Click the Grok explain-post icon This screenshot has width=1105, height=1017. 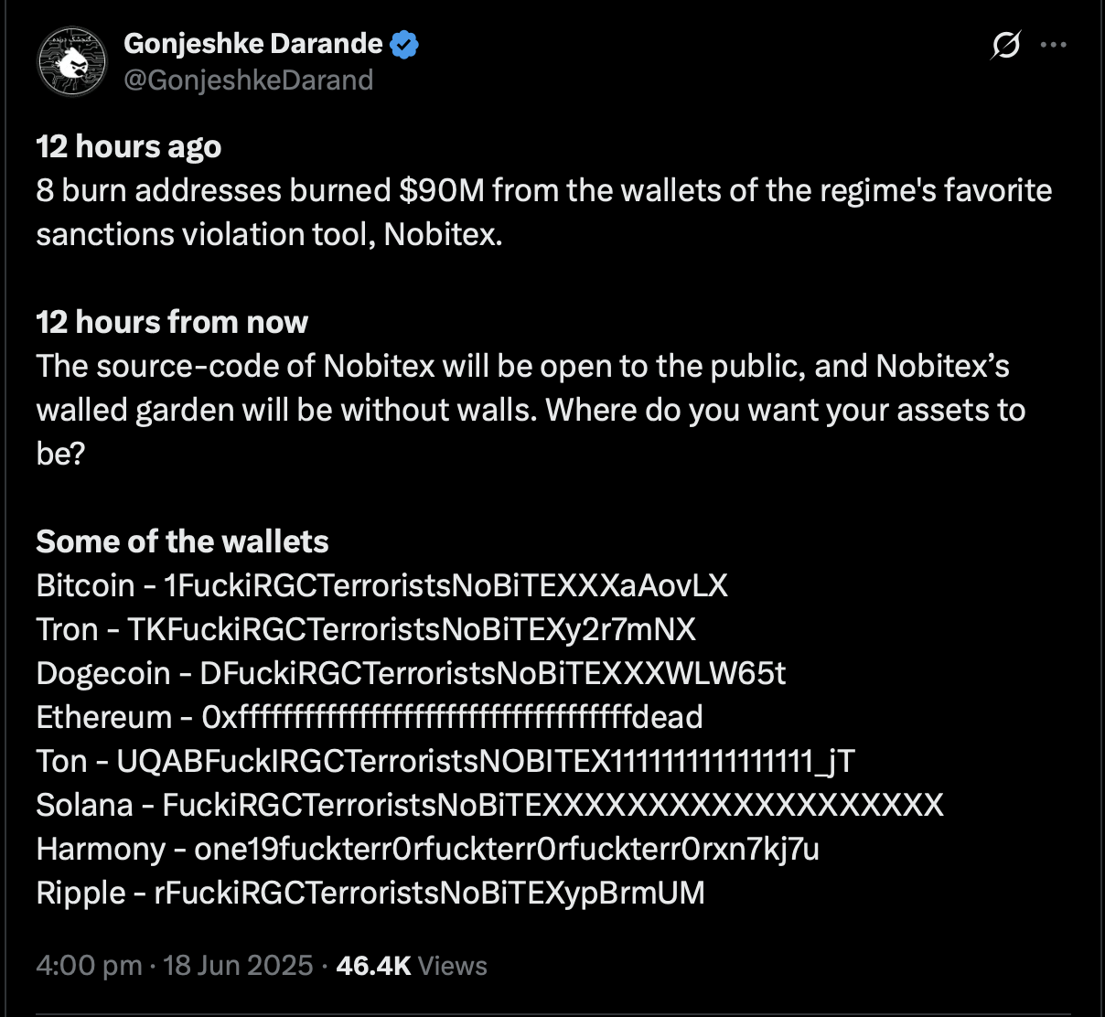1005,44
